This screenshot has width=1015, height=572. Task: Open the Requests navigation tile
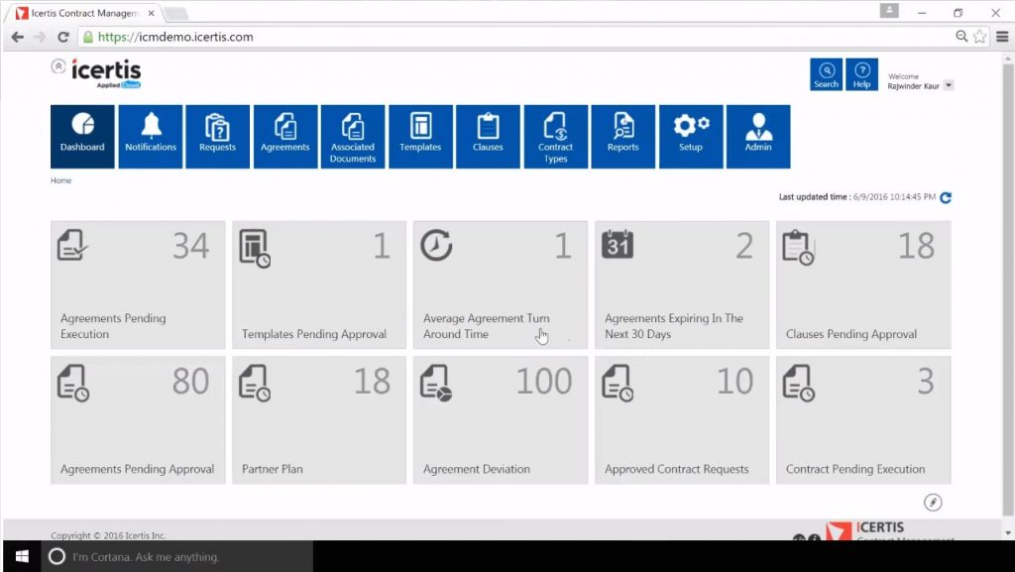click(217, 136)
